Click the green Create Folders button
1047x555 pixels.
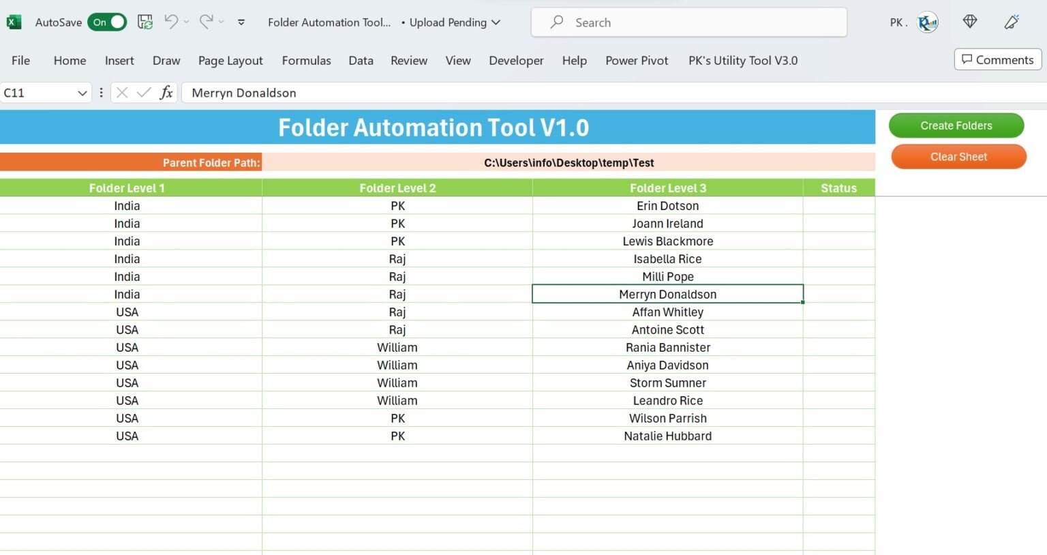(956, 125)
